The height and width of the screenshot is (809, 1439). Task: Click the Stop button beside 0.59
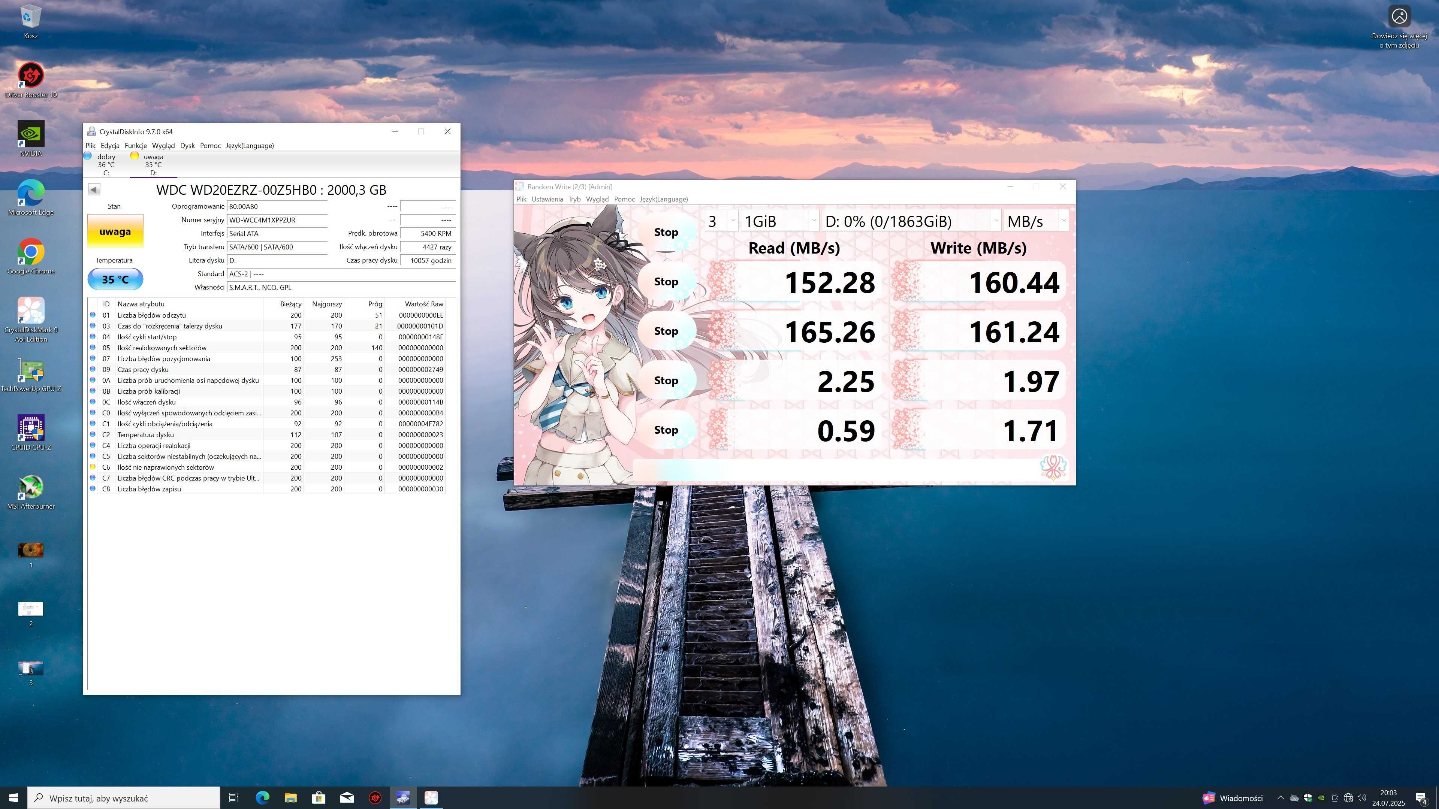pos(666,430)
